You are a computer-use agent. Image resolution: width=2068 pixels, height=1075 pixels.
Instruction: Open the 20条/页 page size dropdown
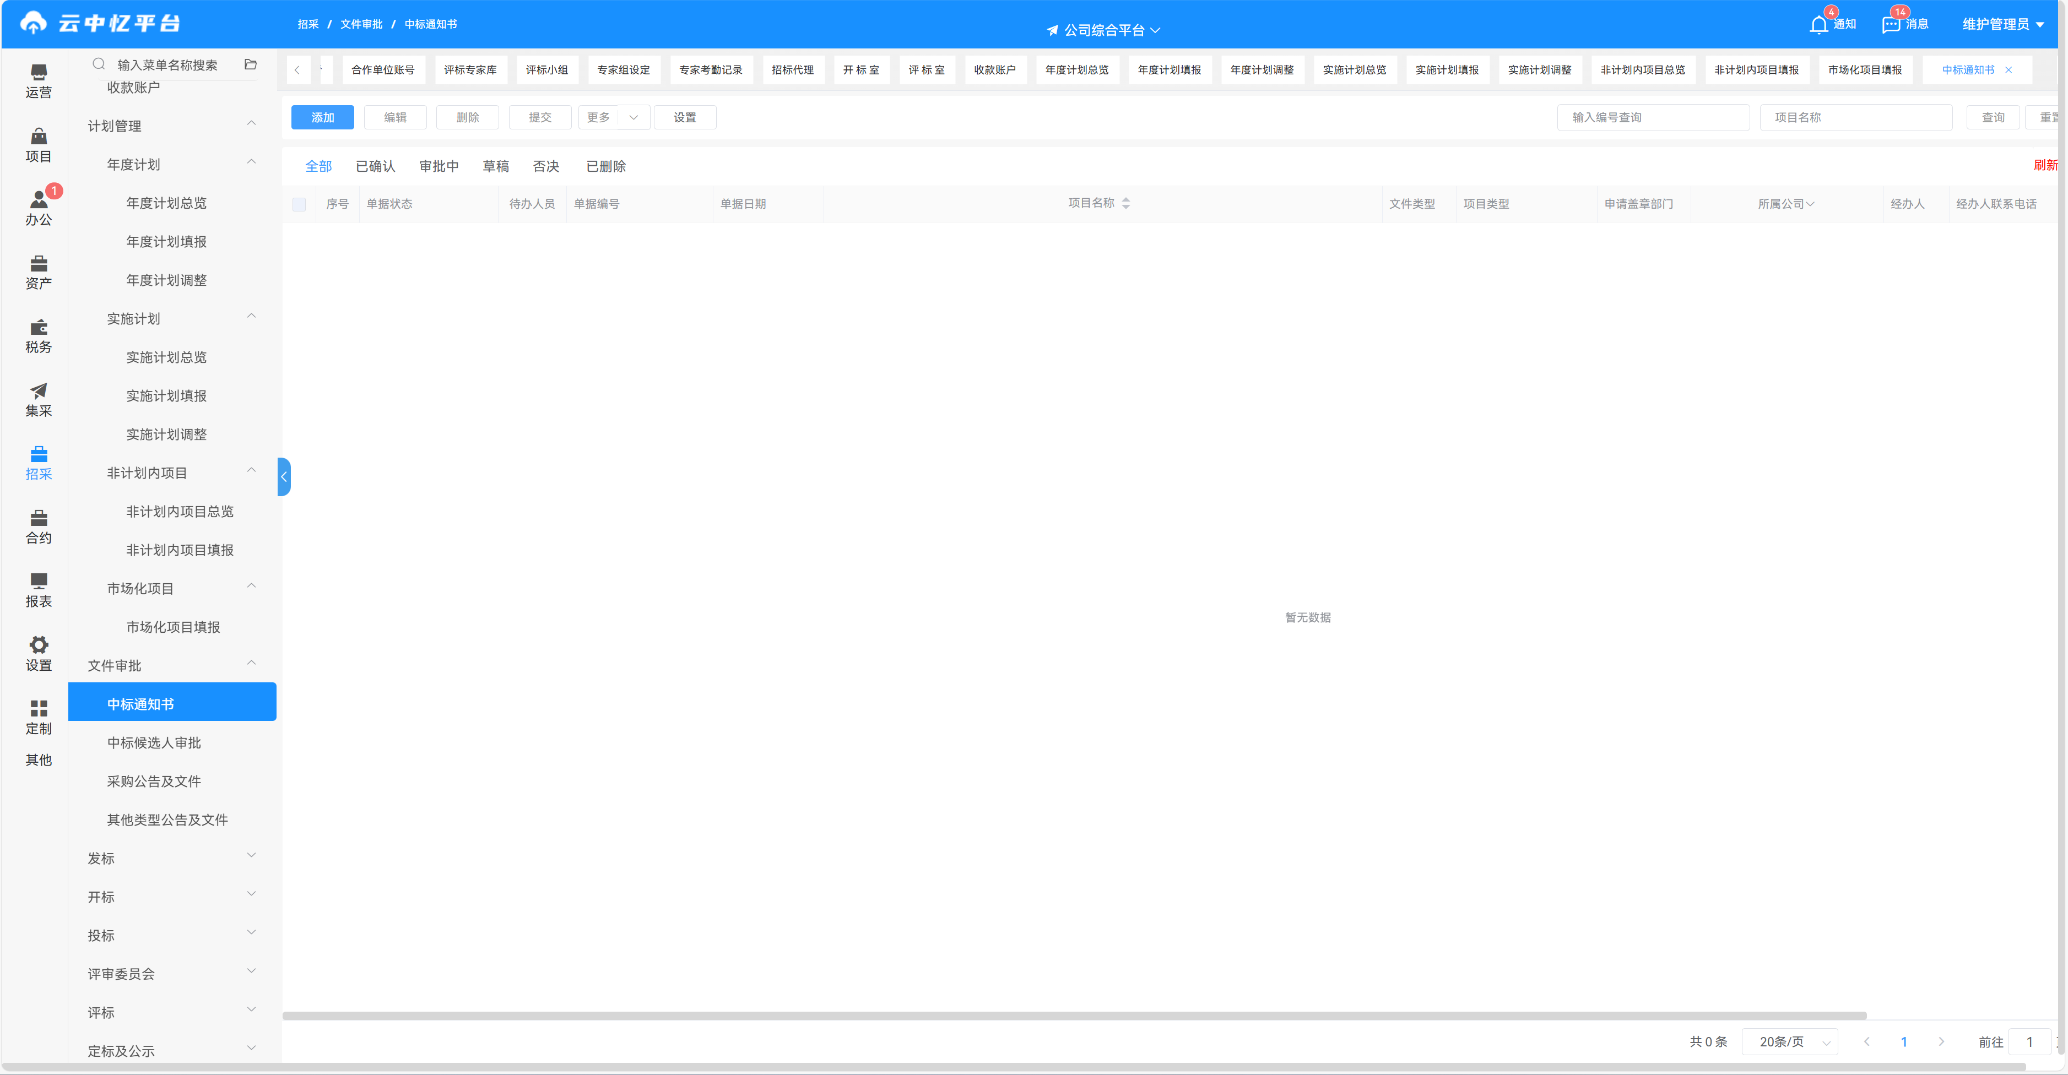[1789, 1041]
